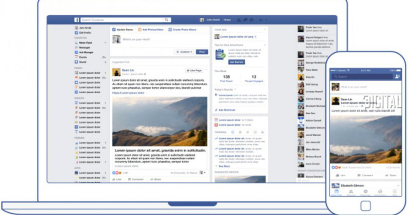Click the Facebook logo in the top bar
This screenshot has height=215, width=408.
tap(77, 20)
